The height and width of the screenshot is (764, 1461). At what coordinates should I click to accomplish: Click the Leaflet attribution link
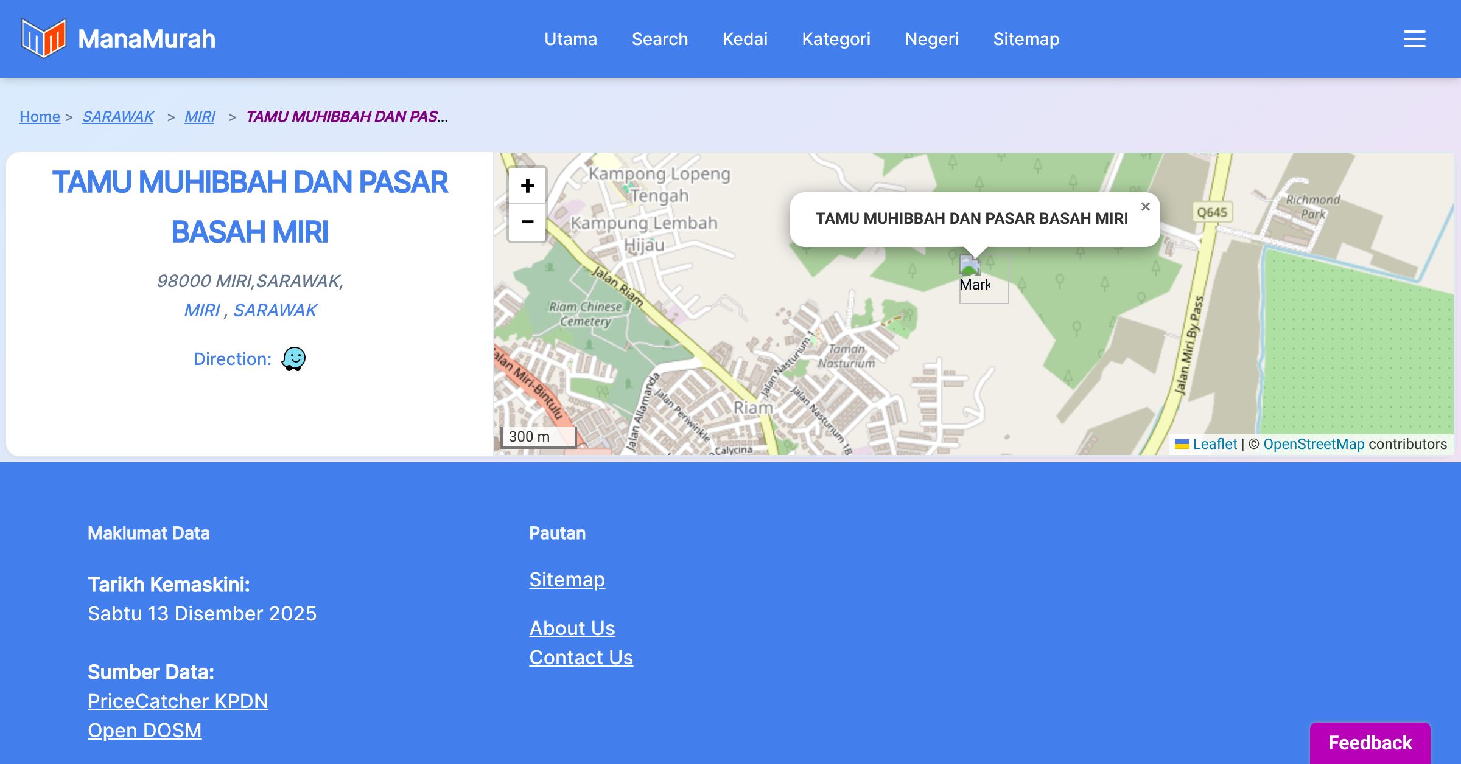(1214, 444)
